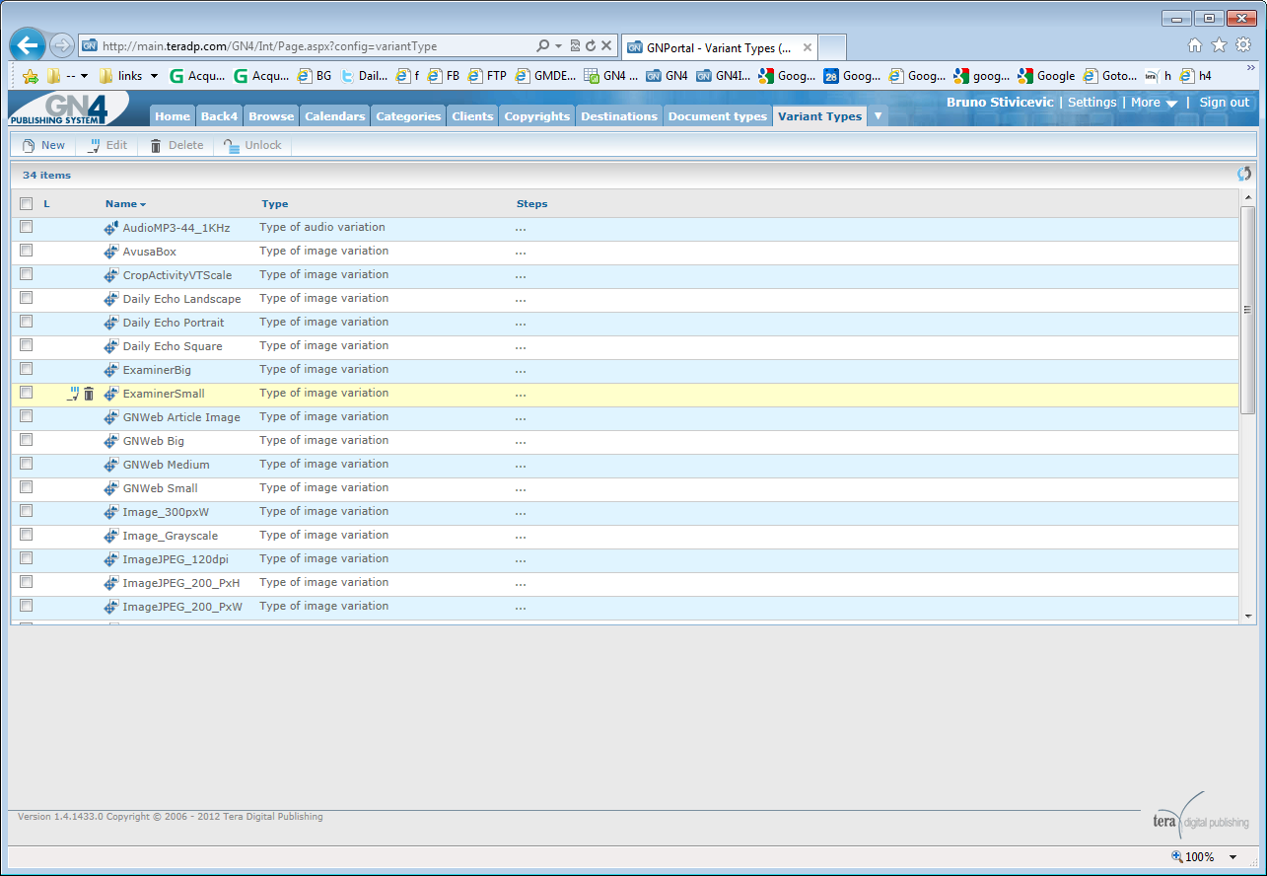Open the More dropdown in header
The image size is (1267, 876).
pos(1154,103)
